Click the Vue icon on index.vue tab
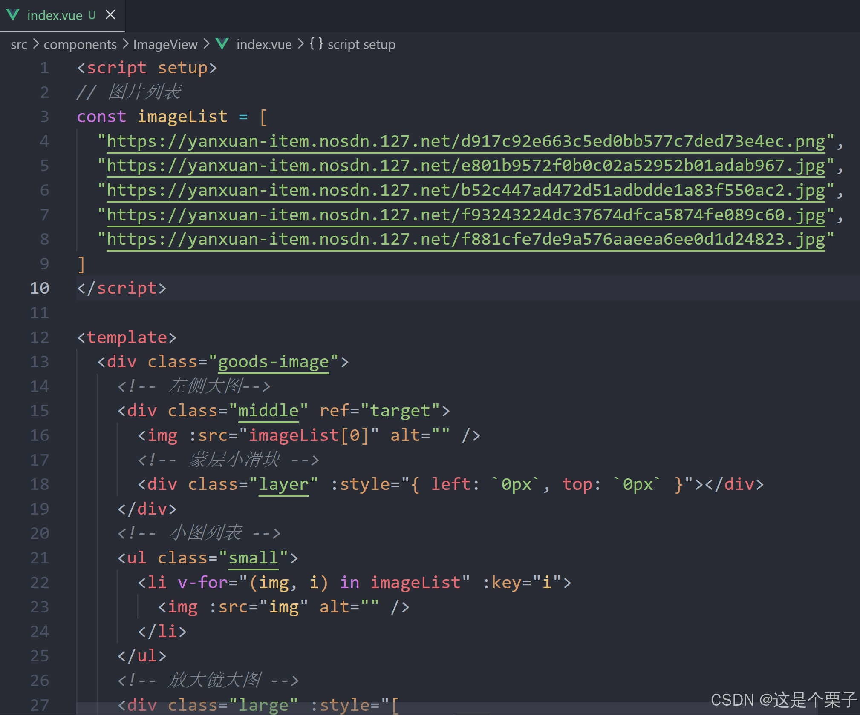 [x=13, y=15]
